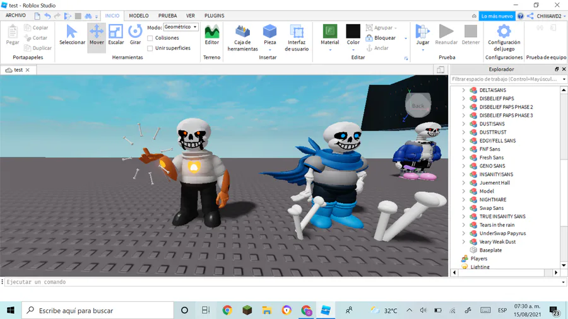
Task: Open Interfaz de usuario tool
Action: tap(297, 38)
